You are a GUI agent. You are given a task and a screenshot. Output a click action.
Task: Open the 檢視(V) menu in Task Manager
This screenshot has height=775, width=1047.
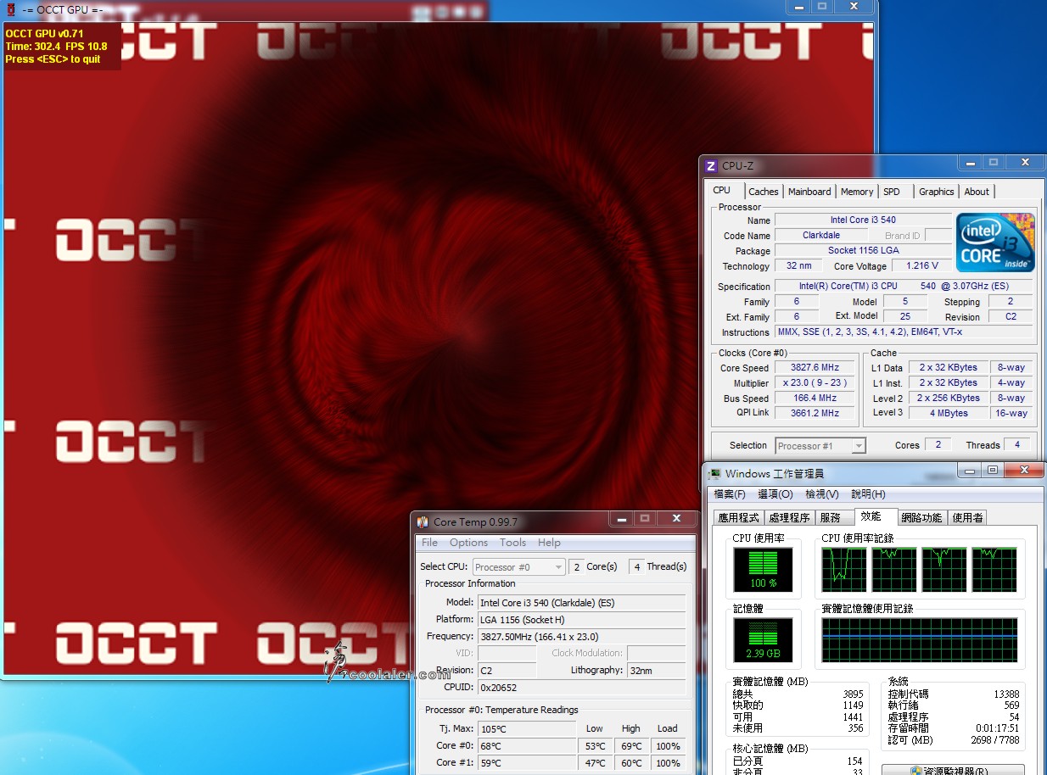click(822, 494)
